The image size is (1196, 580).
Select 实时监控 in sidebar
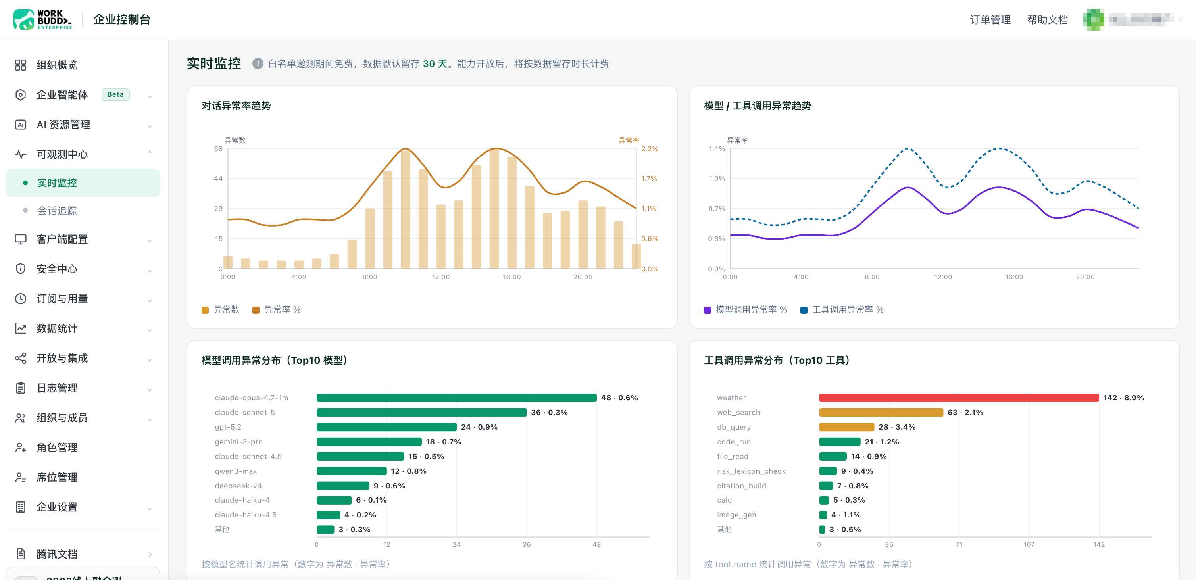(83, 183)
